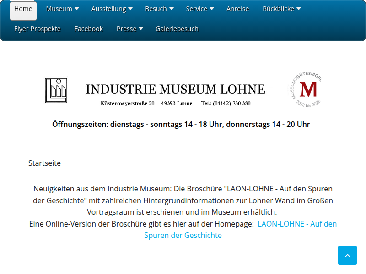Open the Flyer-Prospekte page
This screenshot has width=366, height=274.
pyautogui.click(x=38, y=29)
